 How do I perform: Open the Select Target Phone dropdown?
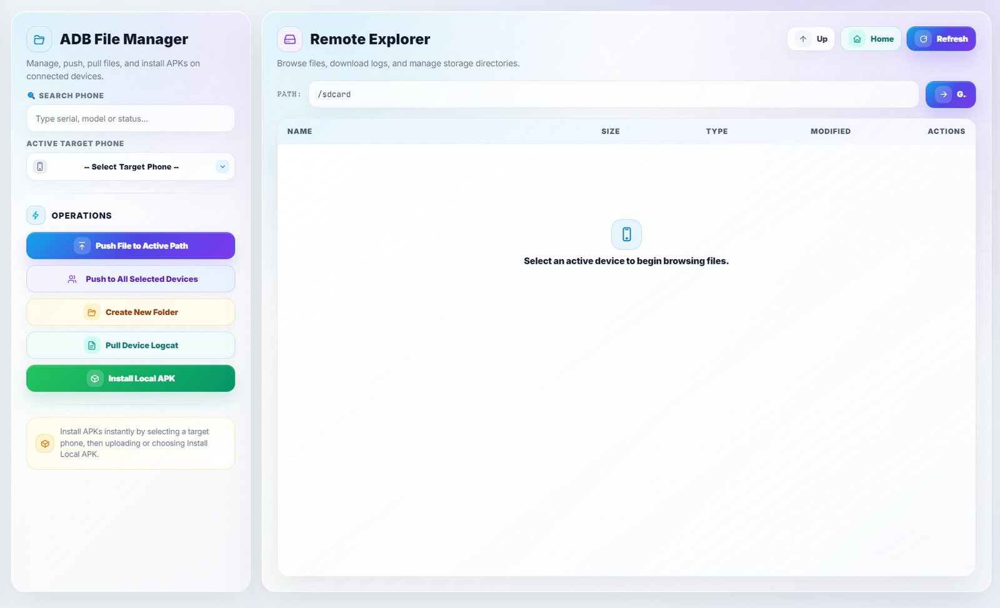pos(131,167)
